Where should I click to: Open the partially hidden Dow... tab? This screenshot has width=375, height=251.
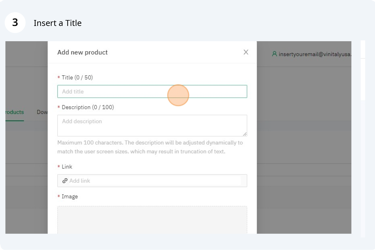tap(42, 112)
